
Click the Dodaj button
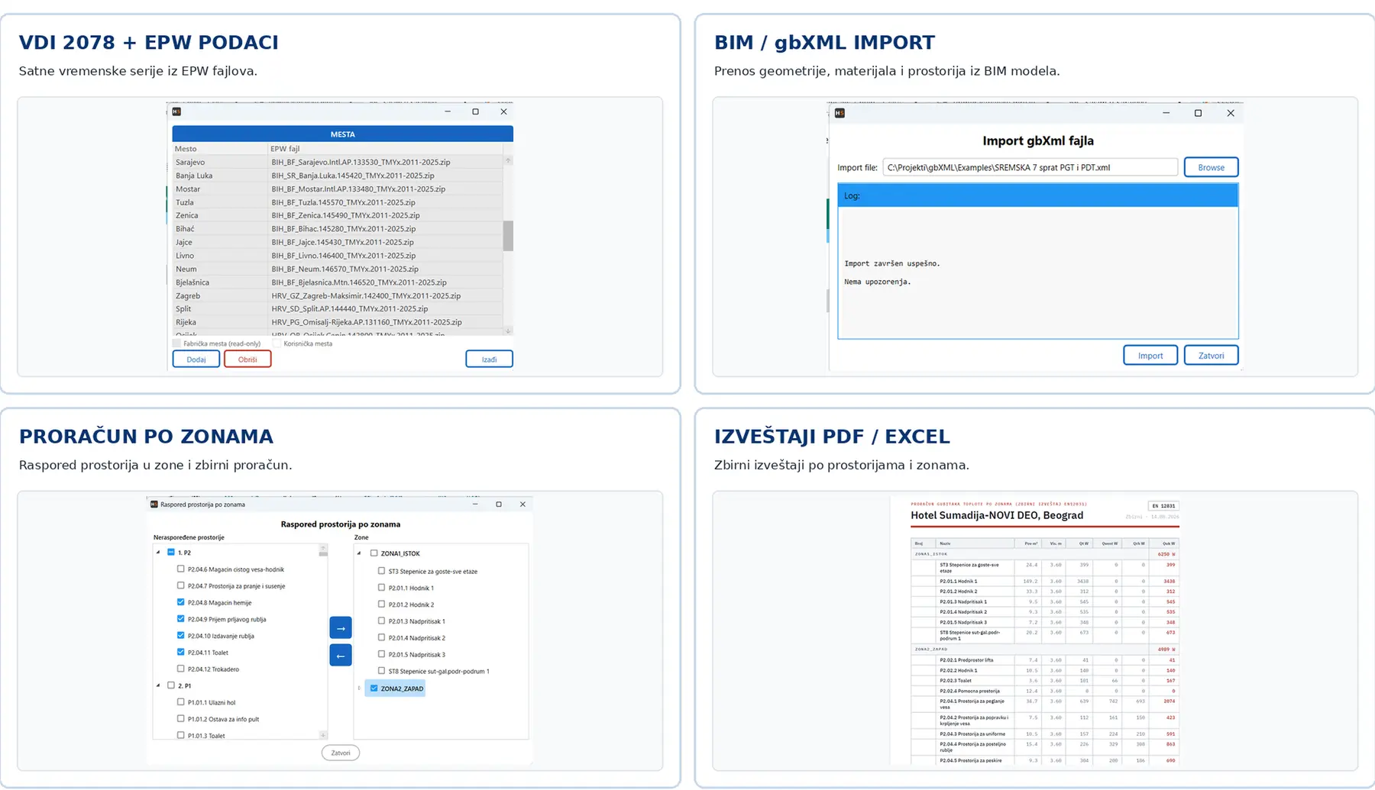(x=196, y=359)
